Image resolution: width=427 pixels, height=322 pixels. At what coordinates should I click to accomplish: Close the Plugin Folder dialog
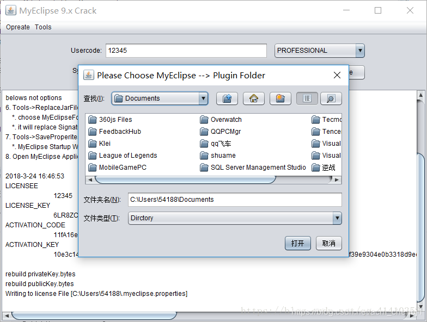[x=337, y=75]
